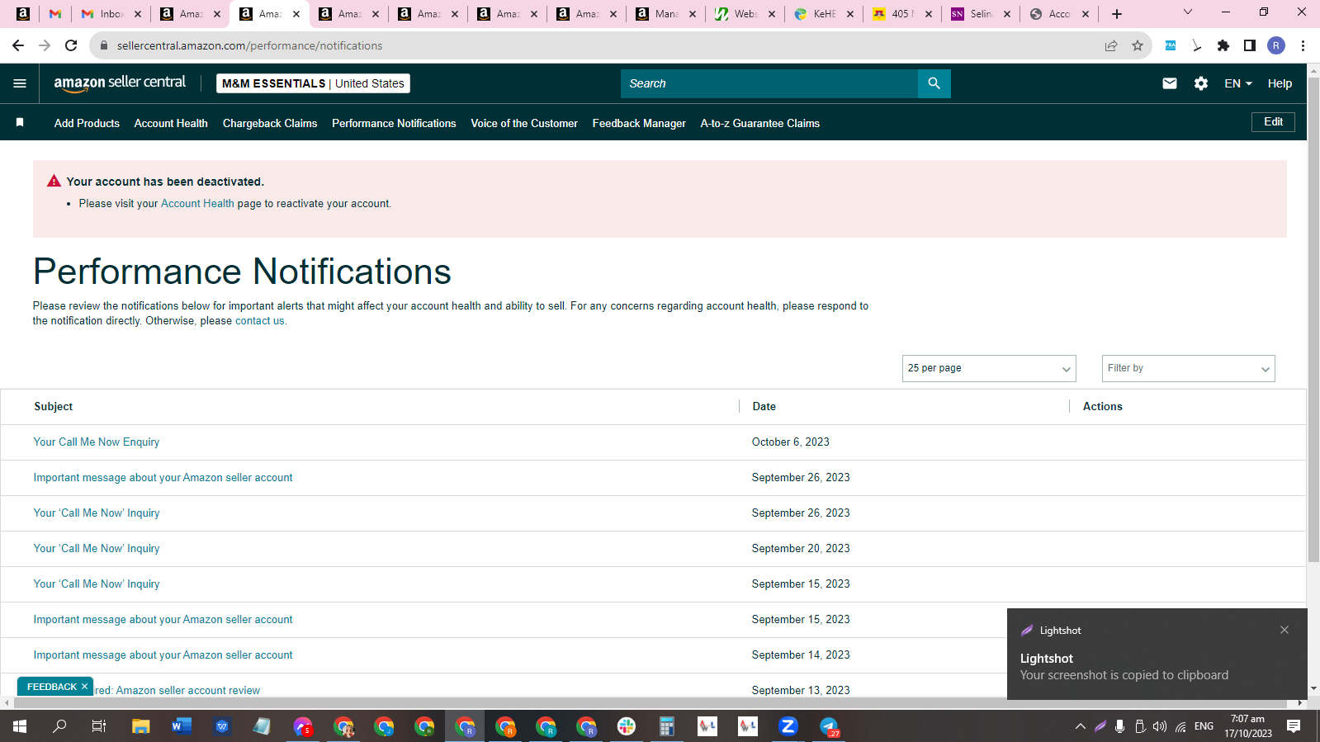Click the Edit button in nav bar
The height and width of the screenshot is (742, 1320).
tap(1273, 121)
